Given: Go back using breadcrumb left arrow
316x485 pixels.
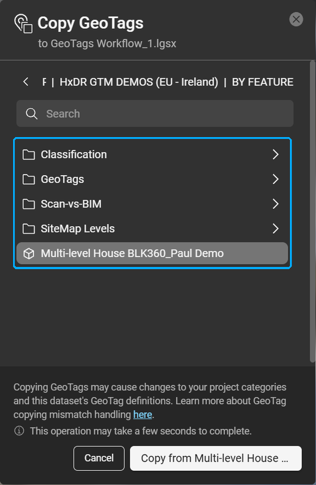Looking at the screenshot, I should [26, 82].
